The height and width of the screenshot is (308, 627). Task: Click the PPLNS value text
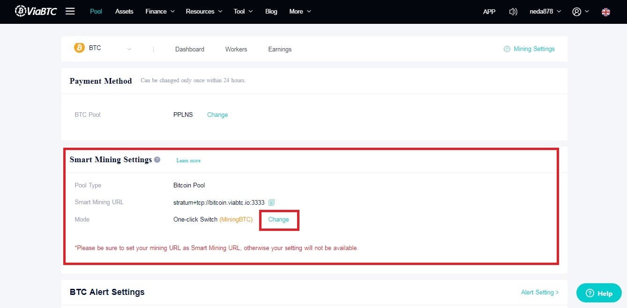(183, 115)
